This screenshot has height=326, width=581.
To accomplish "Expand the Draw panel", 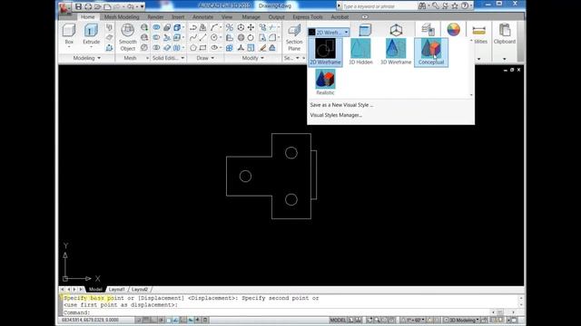I will 205,58.
